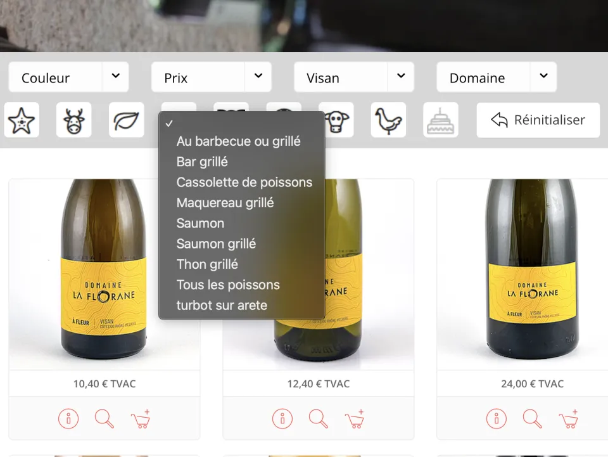Select the leaf vegetarian pairing icon

pos(127,120)
